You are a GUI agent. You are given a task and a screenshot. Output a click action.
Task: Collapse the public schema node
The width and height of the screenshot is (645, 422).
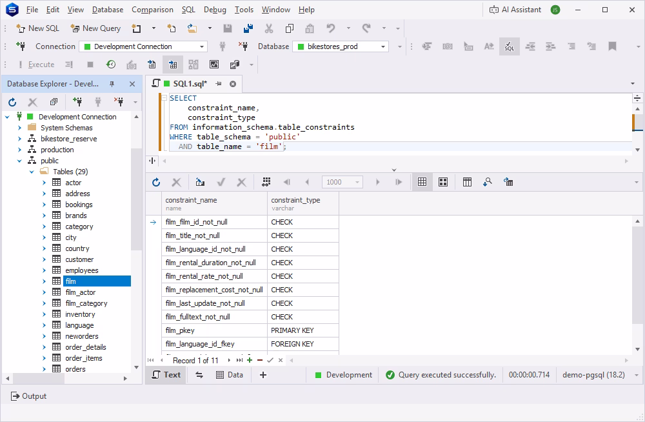pyautogui.click(x=19, y=161)
